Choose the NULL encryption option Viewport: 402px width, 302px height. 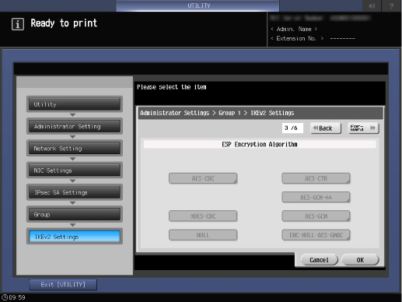(x=203, y=235)
